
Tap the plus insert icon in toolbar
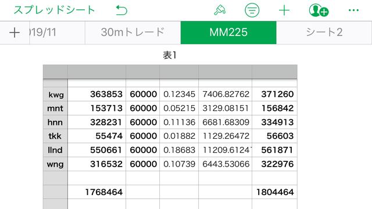click(284, 10)
